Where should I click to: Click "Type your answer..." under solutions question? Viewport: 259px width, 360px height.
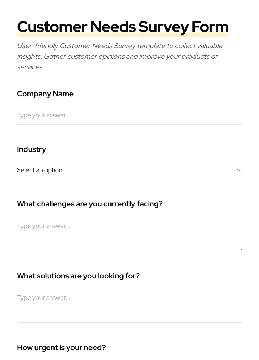(43, 298)
